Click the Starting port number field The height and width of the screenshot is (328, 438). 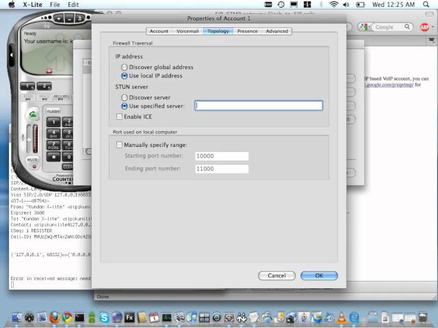(x=222, y=156)
